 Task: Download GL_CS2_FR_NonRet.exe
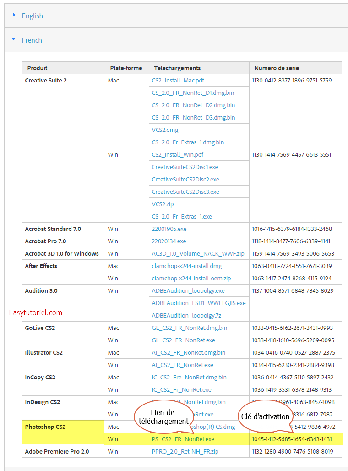click(x=183, y=340)
